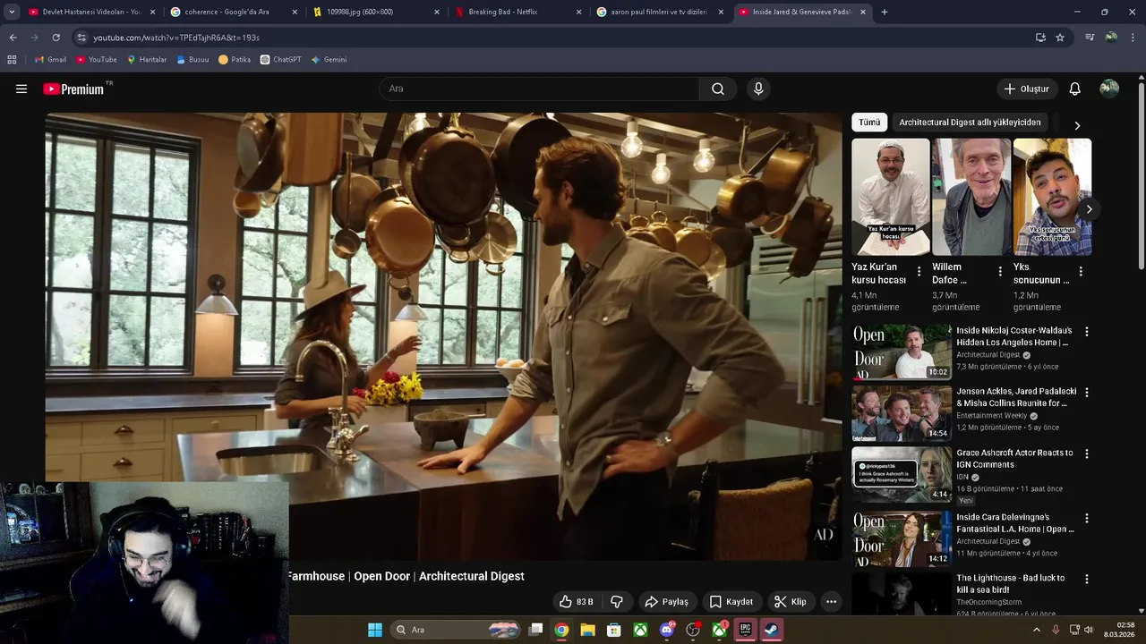Click the video player frame
Screen dimensions: 1146x644
[x=443, y=335]
